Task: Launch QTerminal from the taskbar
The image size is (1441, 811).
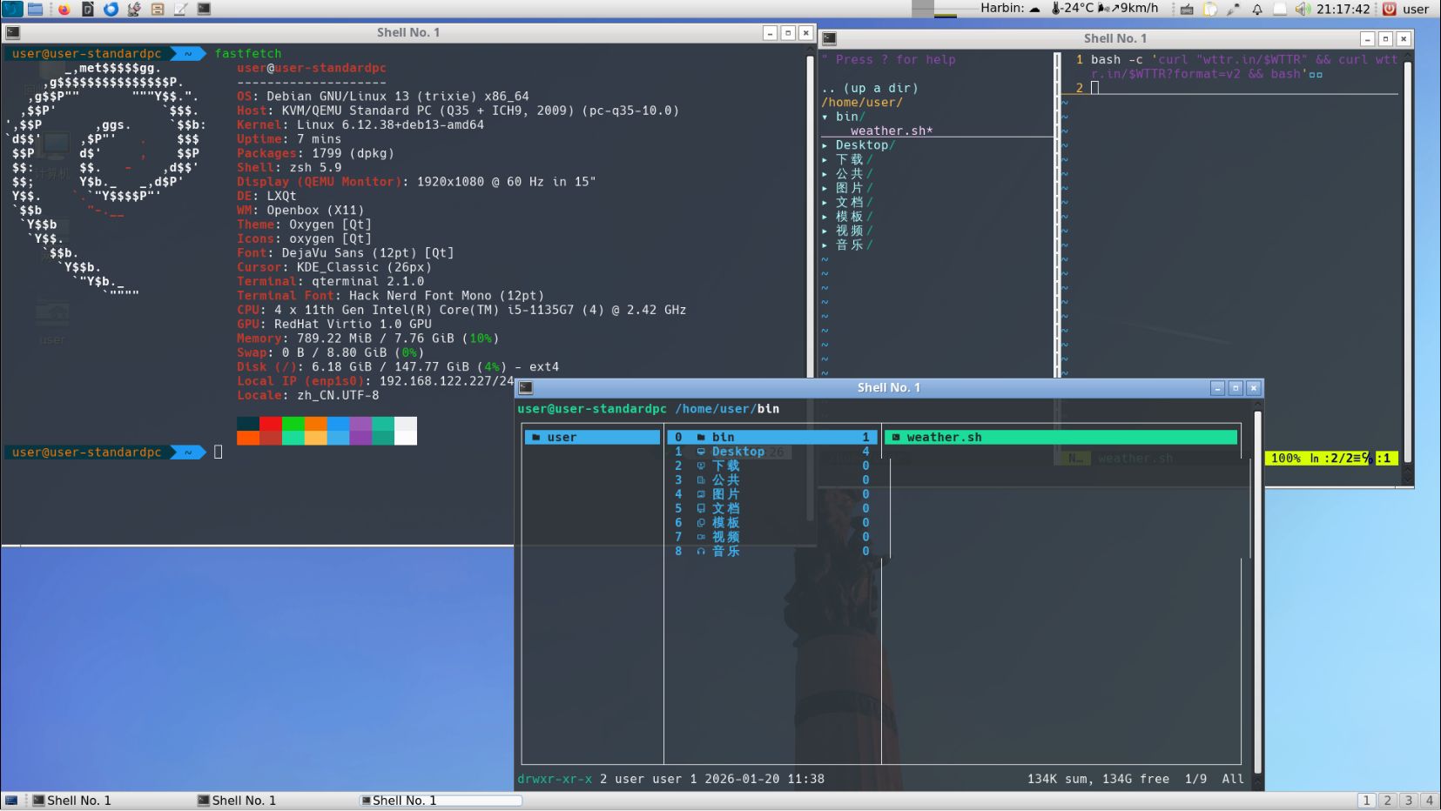Action: [202, 9]
